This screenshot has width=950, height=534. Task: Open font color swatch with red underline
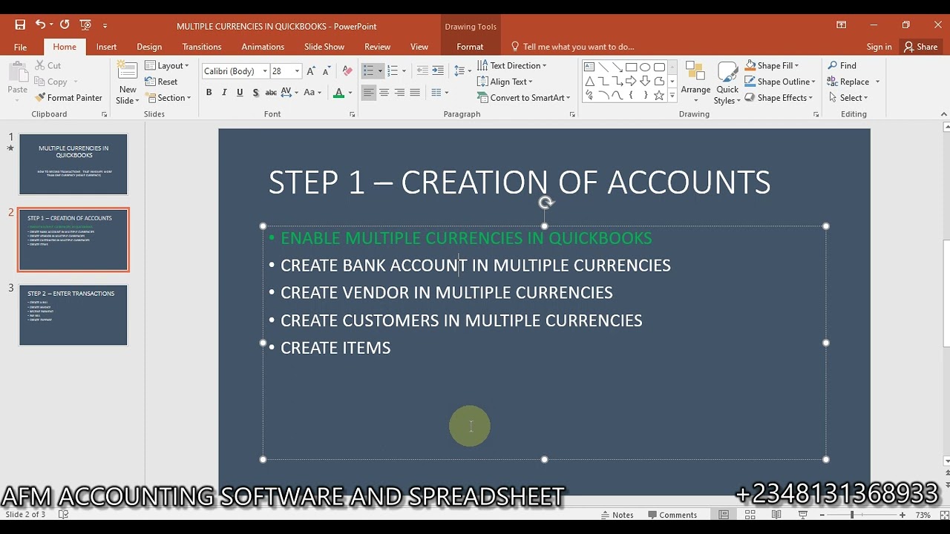tap(338, 93)
